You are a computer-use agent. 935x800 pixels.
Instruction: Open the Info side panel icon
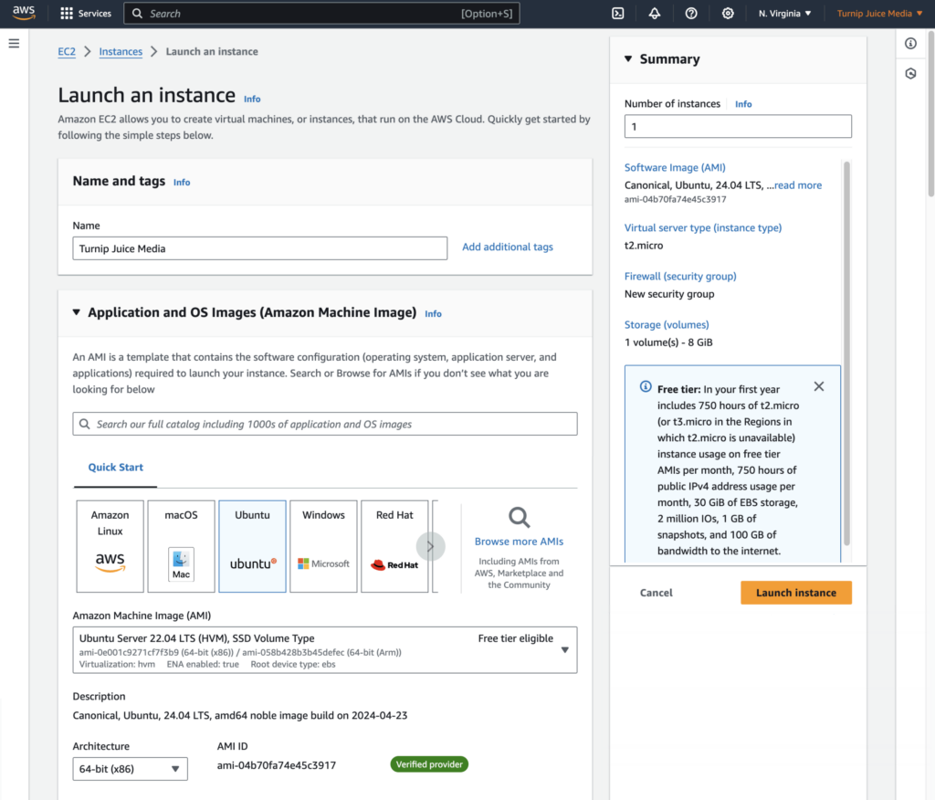pyautogui.click(x=910, y=43)
